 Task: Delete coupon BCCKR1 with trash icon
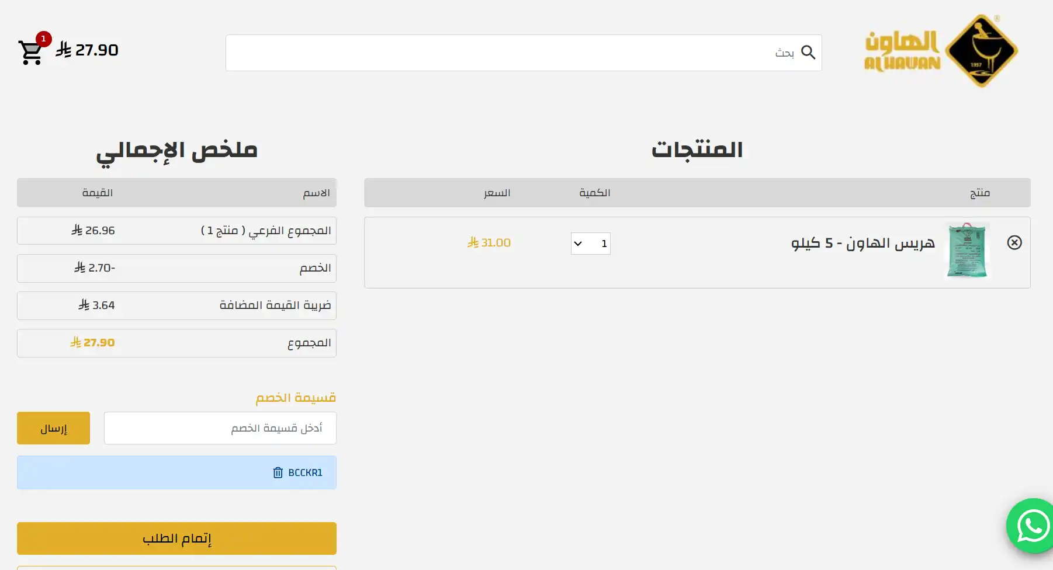(x=278, y=472)
